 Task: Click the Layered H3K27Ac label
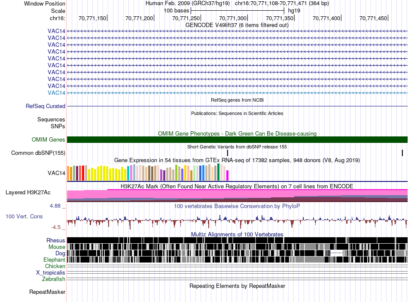tap(28, 192)
